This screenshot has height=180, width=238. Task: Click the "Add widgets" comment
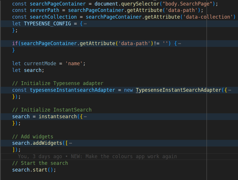tap(33, 137)
